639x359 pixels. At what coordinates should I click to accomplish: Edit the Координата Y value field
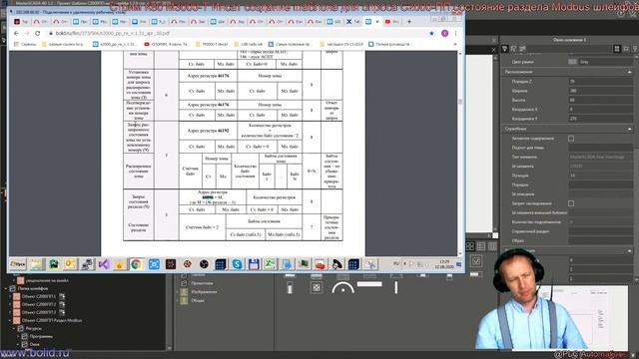click(x=601, y=119)
